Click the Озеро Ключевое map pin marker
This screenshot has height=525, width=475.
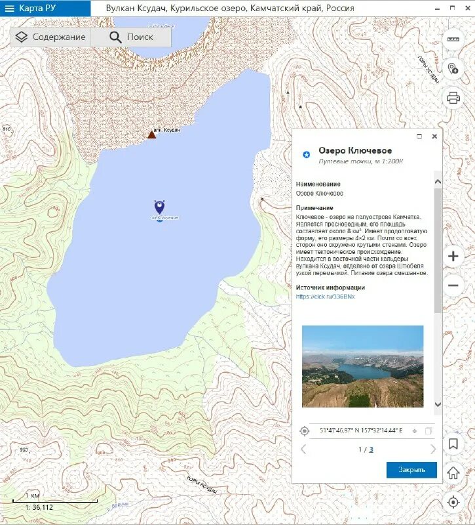[159, 207]
